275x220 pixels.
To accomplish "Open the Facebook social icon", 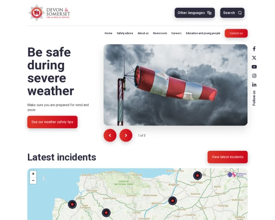I will point(254,49).
